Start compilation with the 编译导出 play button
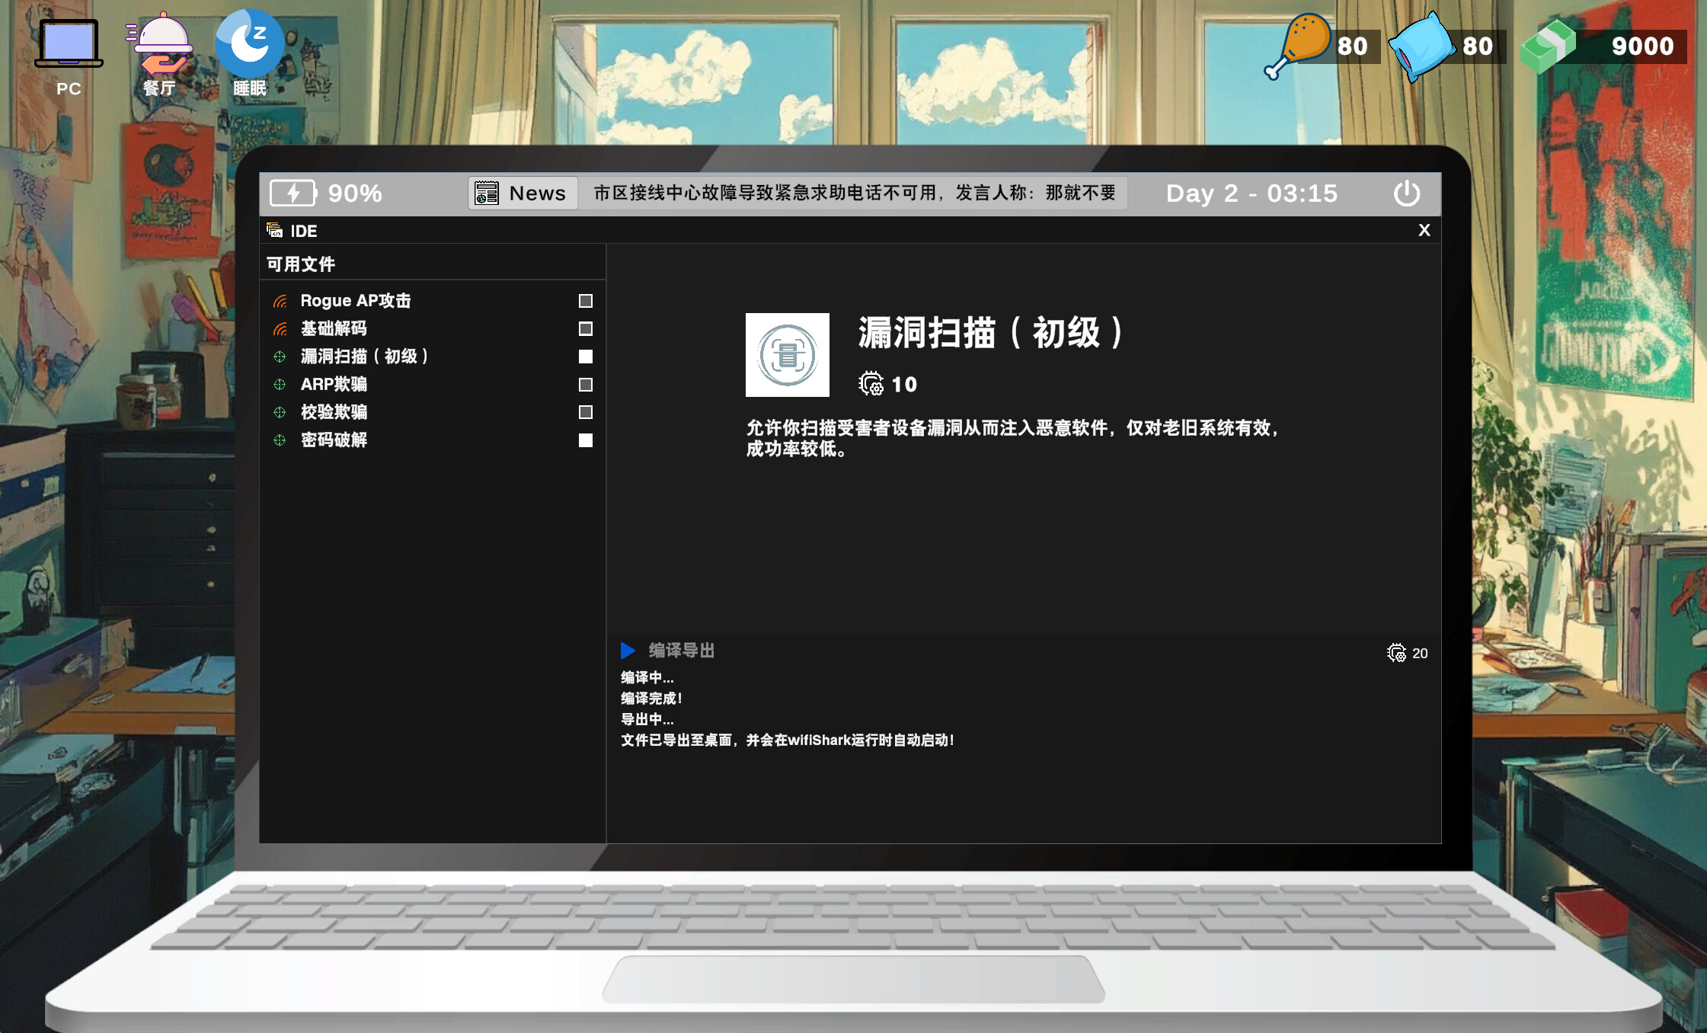Viewport: 1707px width, 1033px height. click(x=628, y=650)
